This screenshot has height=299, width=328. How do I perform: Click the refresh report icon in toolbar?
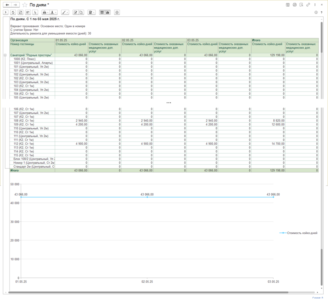[13, 12]
